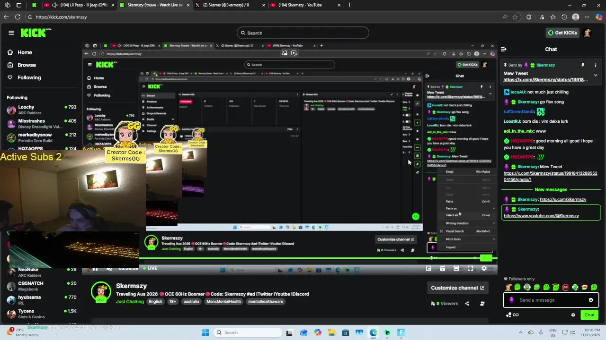The width and height of the screenshot is (606, 340).
Task: Open the browser Settings and more menu
Action: point(587,17)
